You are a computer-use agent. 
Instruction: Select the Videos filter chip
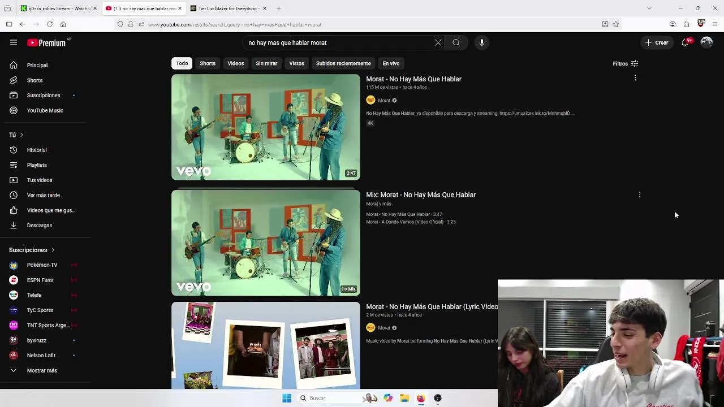[x=236, y=63]
